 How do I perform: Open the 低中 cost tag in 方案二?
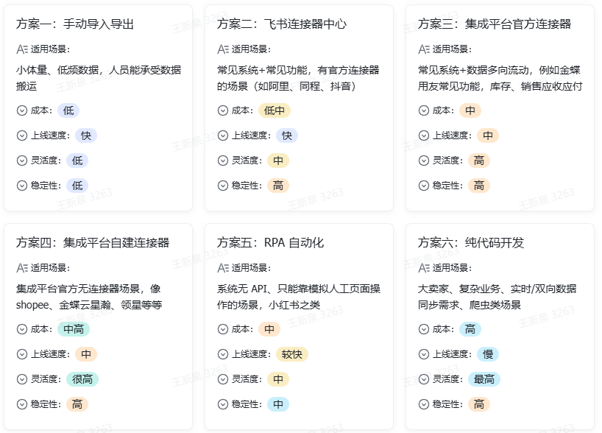(275, 110)
